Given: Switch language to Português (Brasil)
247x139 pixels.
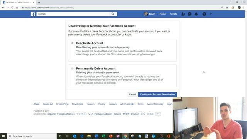Looking at the screenshot, I should point(103,114).
